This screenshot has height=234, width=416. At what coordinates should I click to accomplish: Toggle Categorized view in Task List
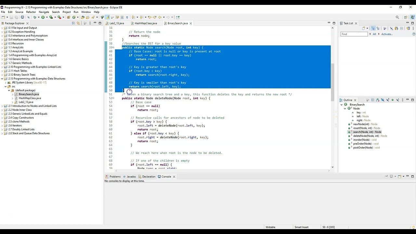tap(373, 28)
